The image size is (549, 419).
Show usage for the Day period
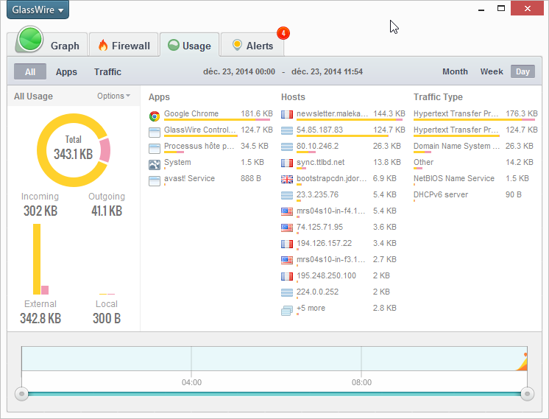523,71
